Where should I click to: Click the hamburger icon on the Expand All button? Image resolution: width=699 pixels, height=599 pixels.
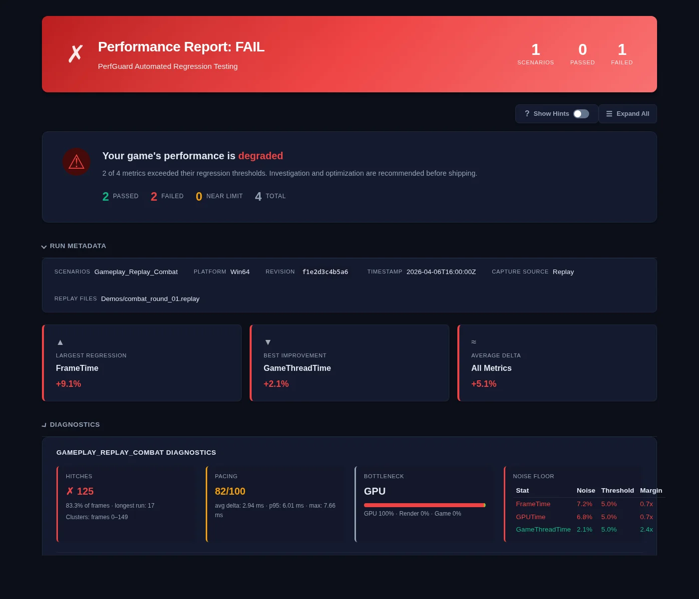pos(609,114)
